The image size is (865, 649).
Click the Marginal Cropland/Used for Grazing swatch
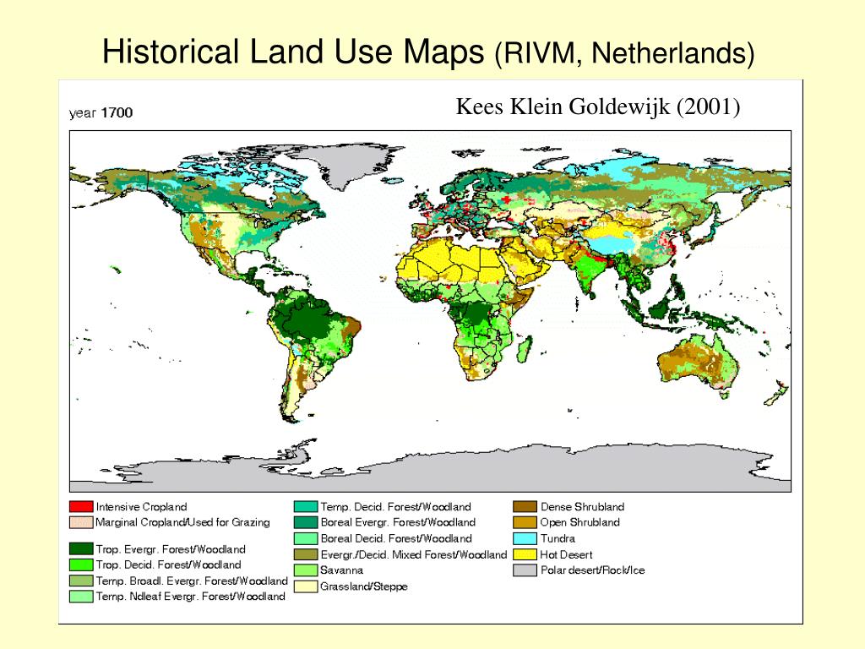(x=81, y=522)
